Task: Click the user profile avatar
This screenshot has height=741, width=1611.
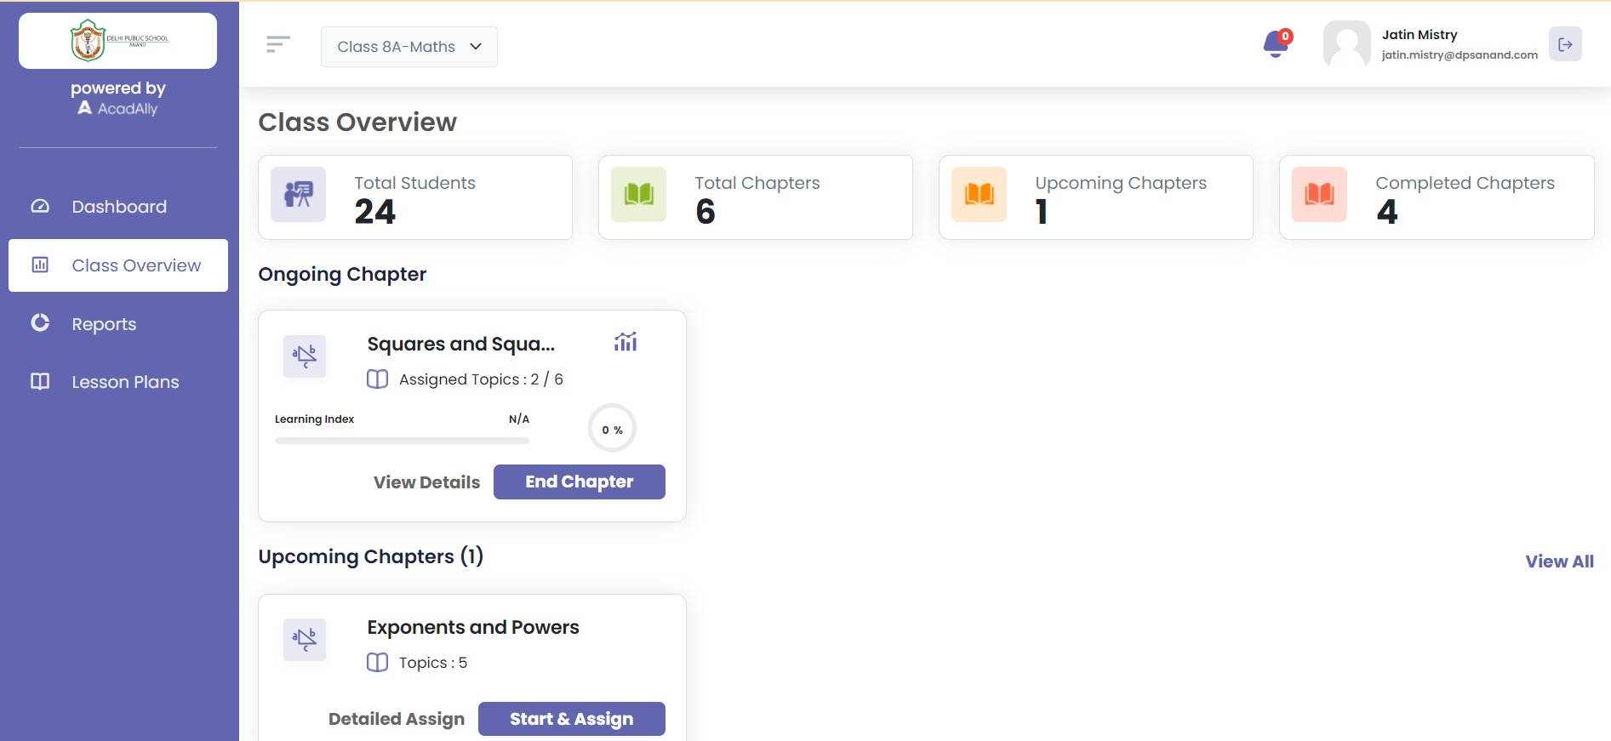Action: pos(1346,44)
